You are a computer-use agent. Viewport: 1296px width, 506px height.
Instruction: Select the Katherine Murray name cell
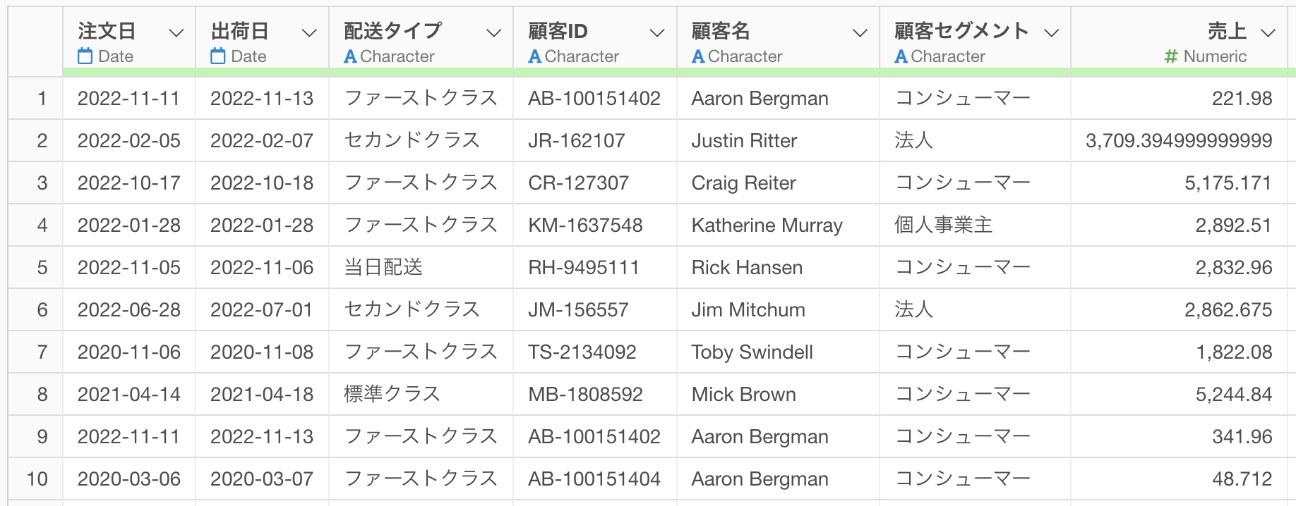click(x=778, y=225)
